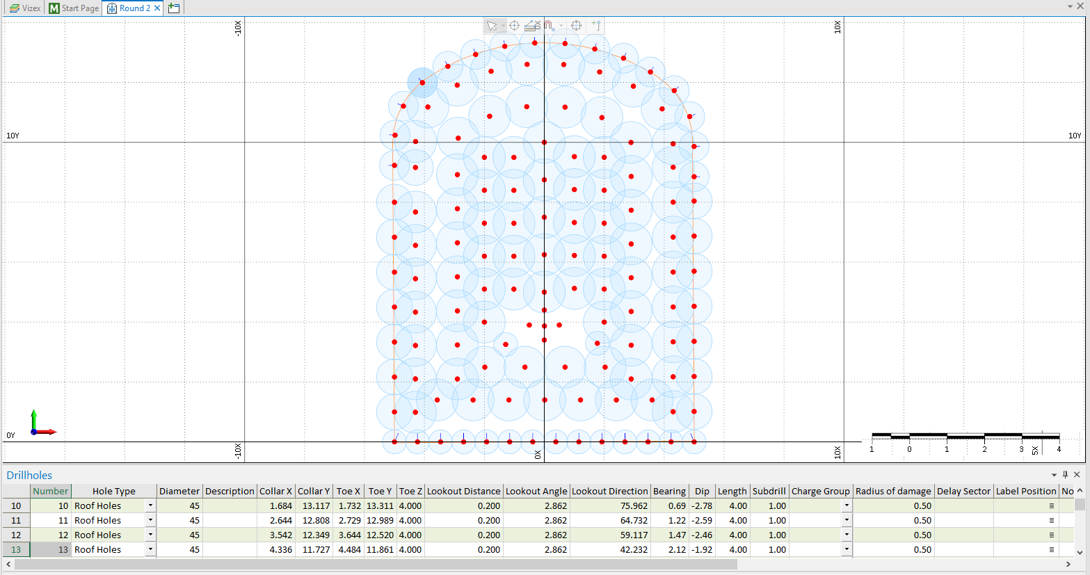Enable the magnet snap tool
Viewport: 1090px width, 575px height.
point(549,26)
